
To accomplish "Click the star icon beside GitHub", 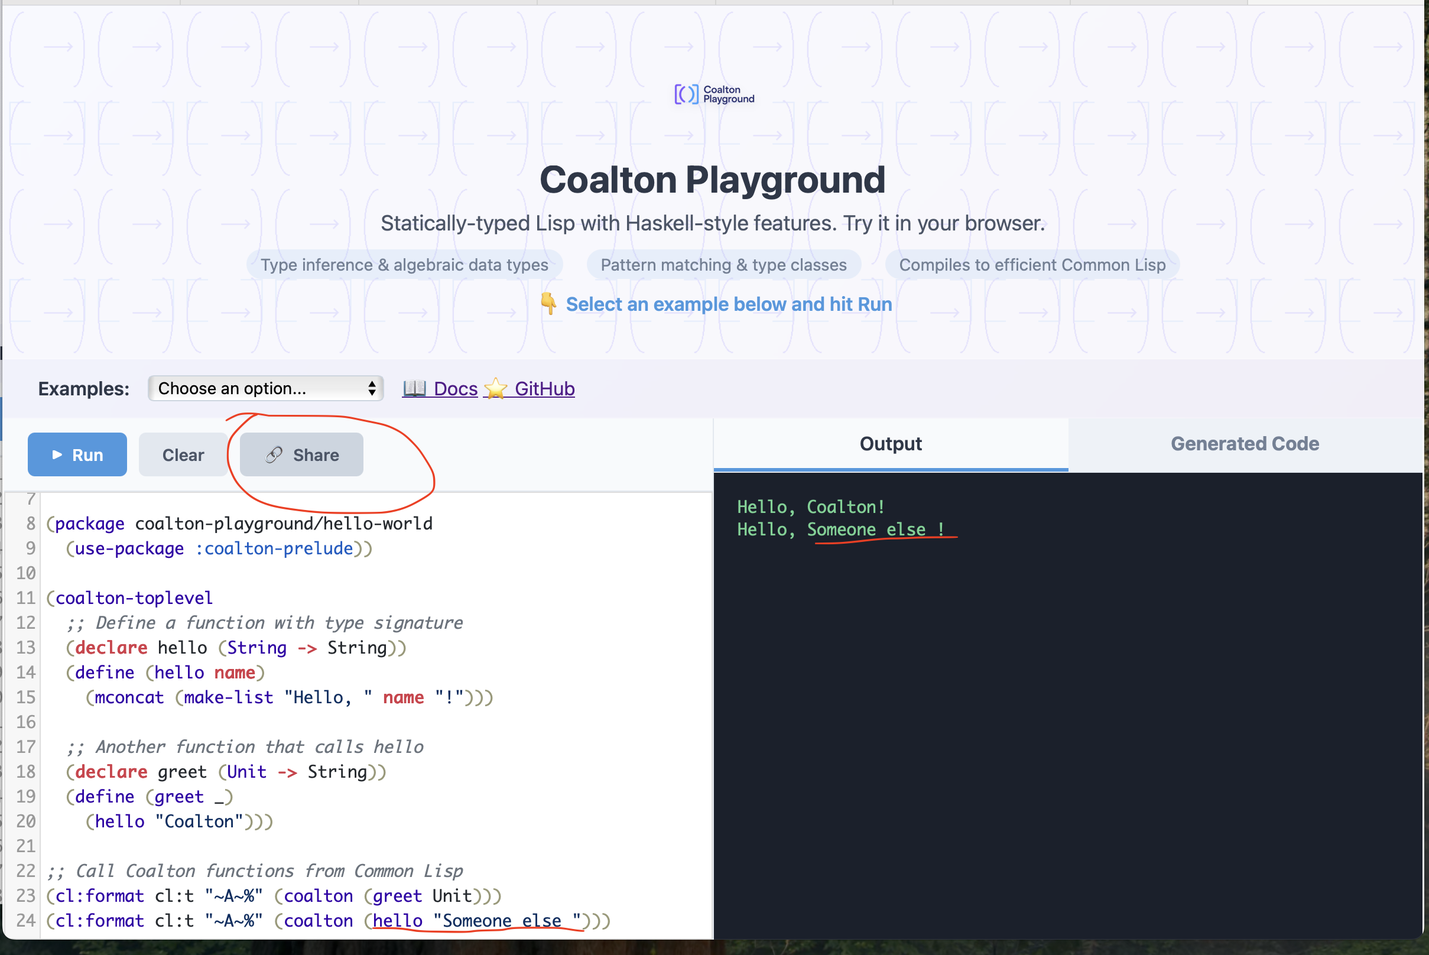I will tap(496, 388).
